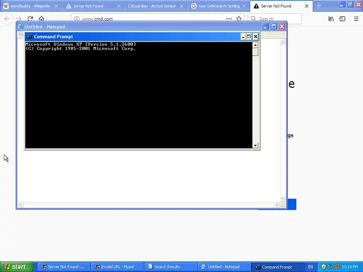Close Your SafeSearch Setting tab

[x=244, y=6]
